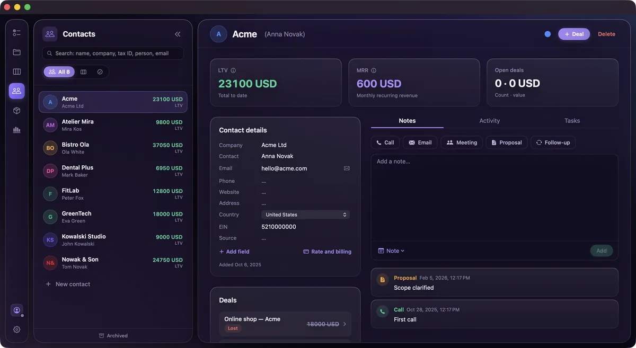Screen dimensions: 636x348
Task: Select Acme Ltd contact row
Action: pos(113,102)
